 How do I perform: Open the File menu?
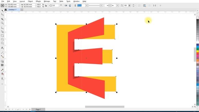pyautogui.click(x=2, y=1)
